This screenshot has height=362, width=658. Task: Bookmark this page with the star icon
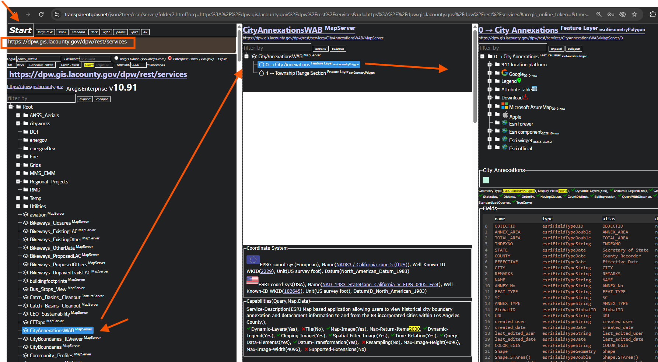[x=634, y=14]
